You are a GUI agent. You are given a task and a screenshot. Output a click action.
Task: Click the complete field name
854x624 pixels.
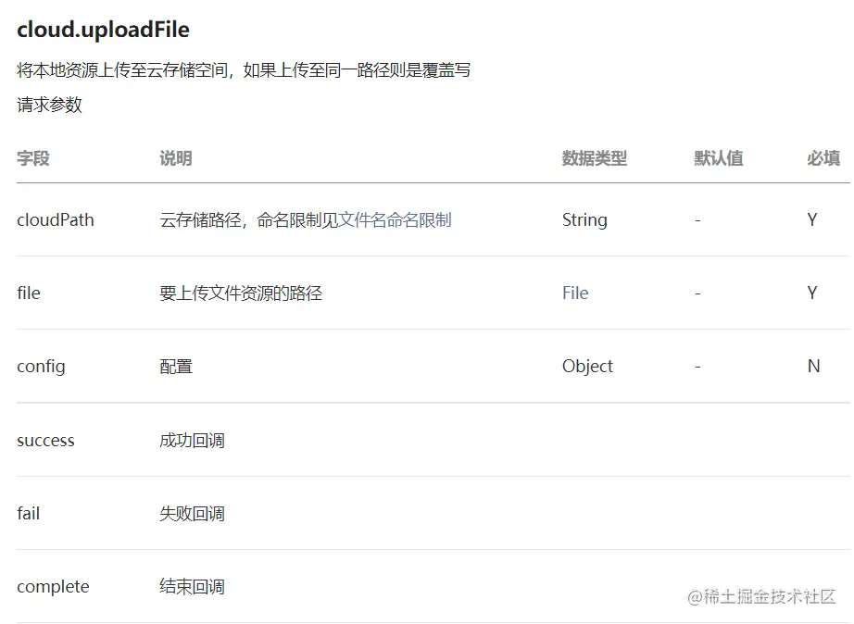(x=53, y=586)
